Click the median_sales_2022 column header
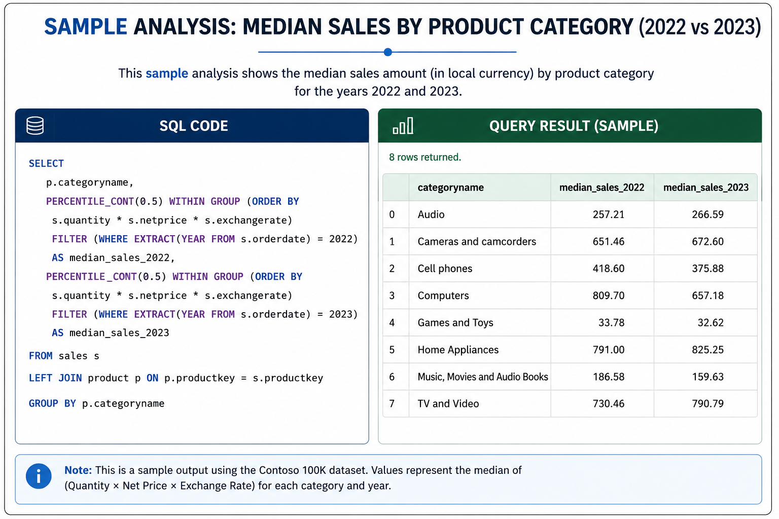 (602, 188)
